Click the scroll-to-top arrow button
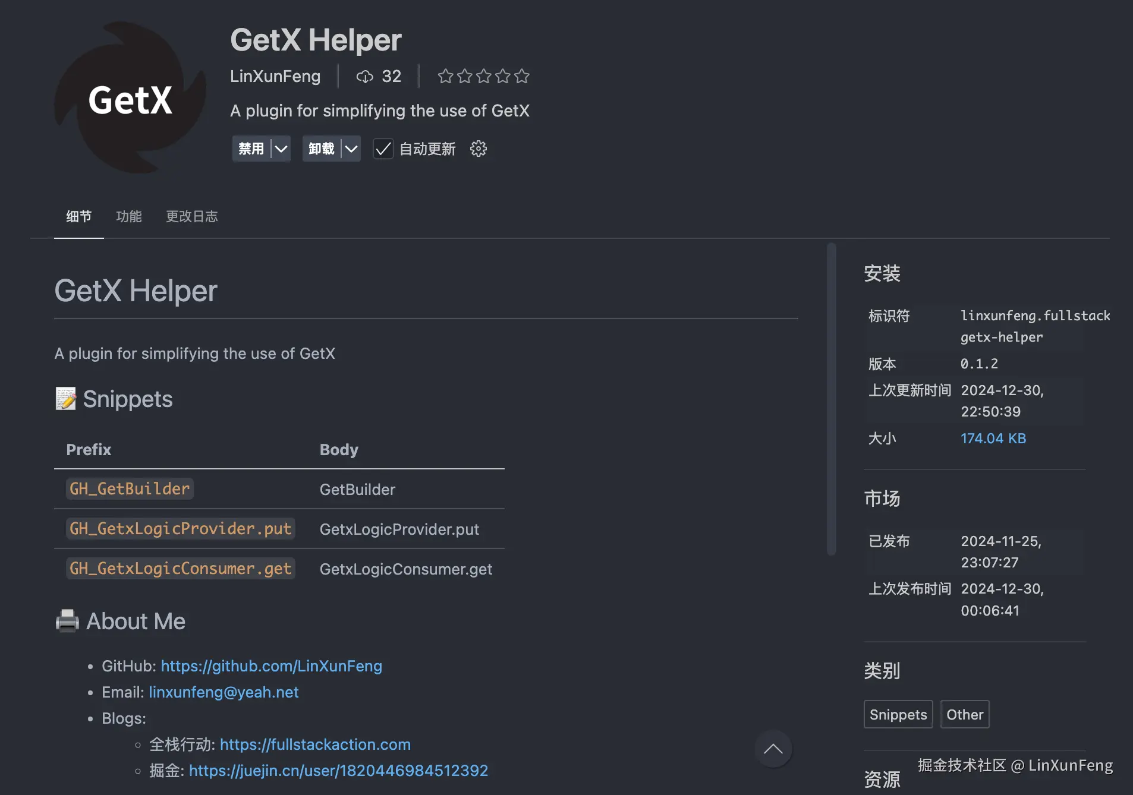The image size is (1133, 795). [x=773, y=749]
